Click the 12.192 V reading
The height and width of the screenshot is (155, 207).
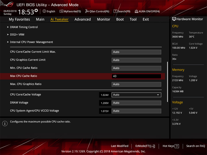(x=177, y=113)
